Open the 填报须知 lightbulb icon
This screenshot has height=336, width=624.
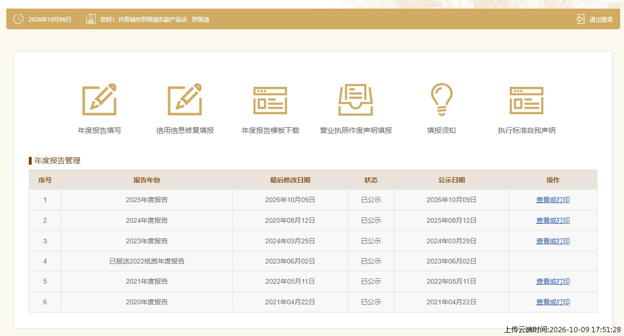click(x=441, y=99)
